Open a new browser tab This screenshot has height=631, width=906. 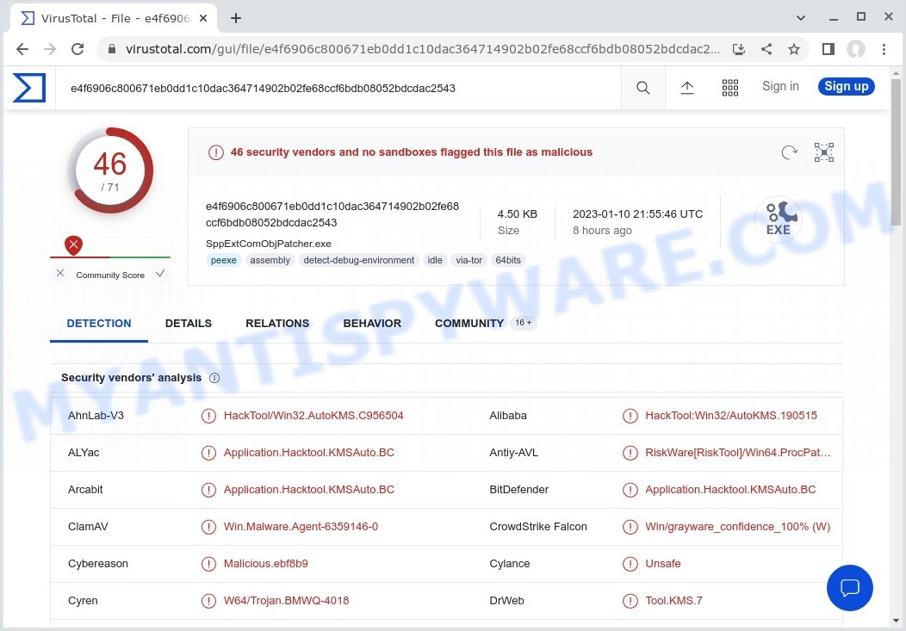pos(236,18)
